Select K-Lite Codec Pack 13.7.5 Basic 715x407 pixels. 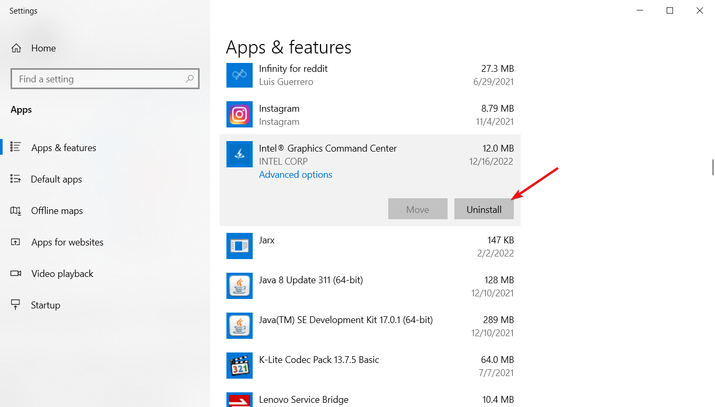(319, 360)
